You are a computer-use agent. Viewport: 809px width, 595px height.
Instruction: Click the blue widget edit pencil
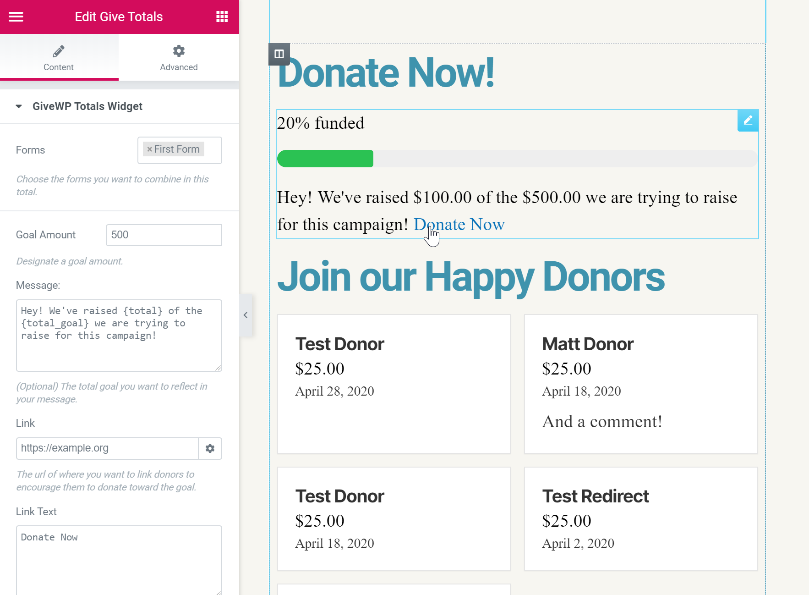[x=748, y=121]
